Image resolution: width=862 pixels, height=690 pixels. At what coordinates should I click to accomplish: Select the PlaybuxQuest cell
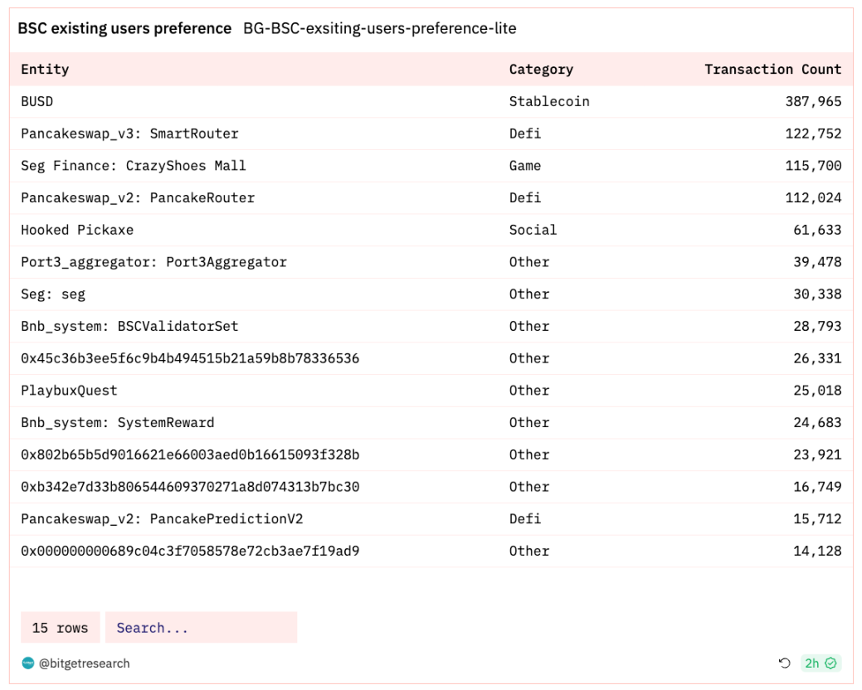69,391
